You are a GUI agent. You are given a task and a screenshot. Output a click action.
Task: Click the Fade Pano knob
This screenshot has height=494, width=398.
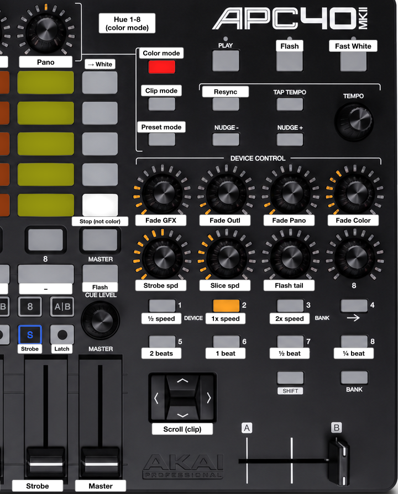pyautogui.click(x=290, y=193)
